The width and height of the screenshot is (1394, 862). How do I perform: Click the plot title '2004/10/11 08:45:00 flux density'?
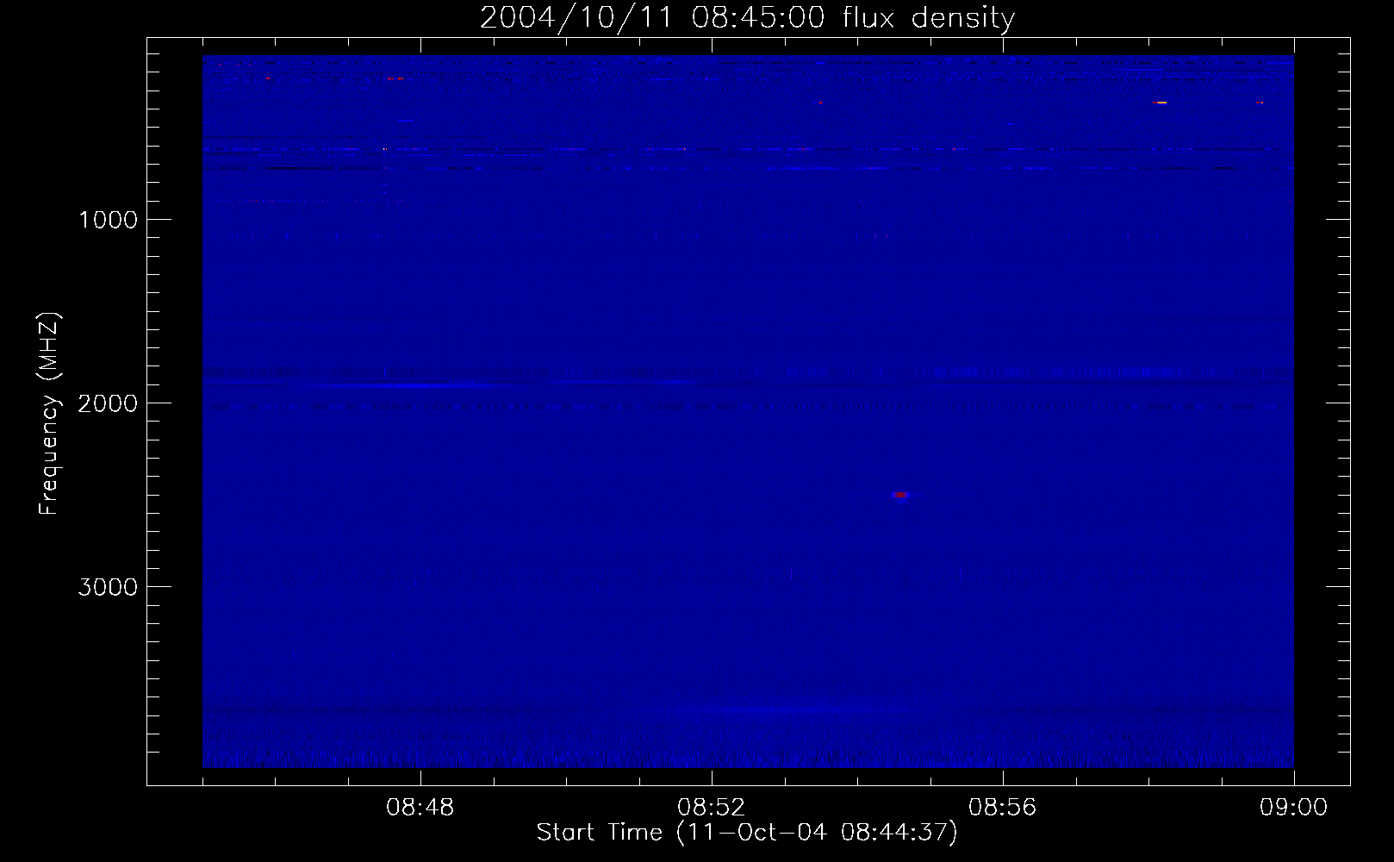coord(747,18)
